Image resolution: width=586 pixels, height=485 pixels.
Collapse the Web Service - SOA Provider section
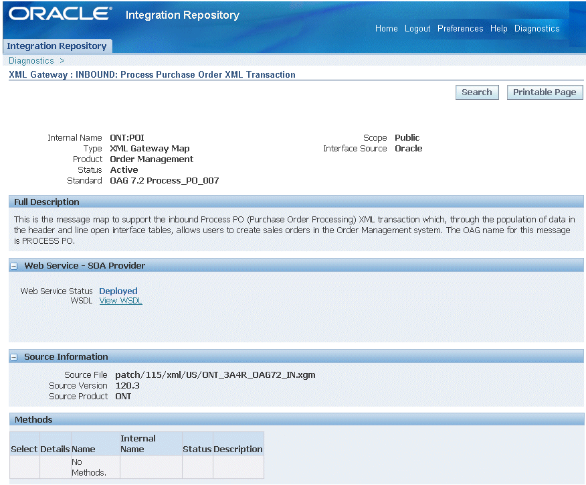14,267
